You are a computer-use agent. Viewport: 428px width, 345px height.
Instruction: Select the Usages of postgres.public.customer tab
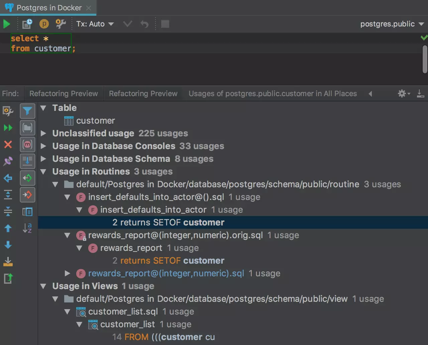(x=273, y=94)
